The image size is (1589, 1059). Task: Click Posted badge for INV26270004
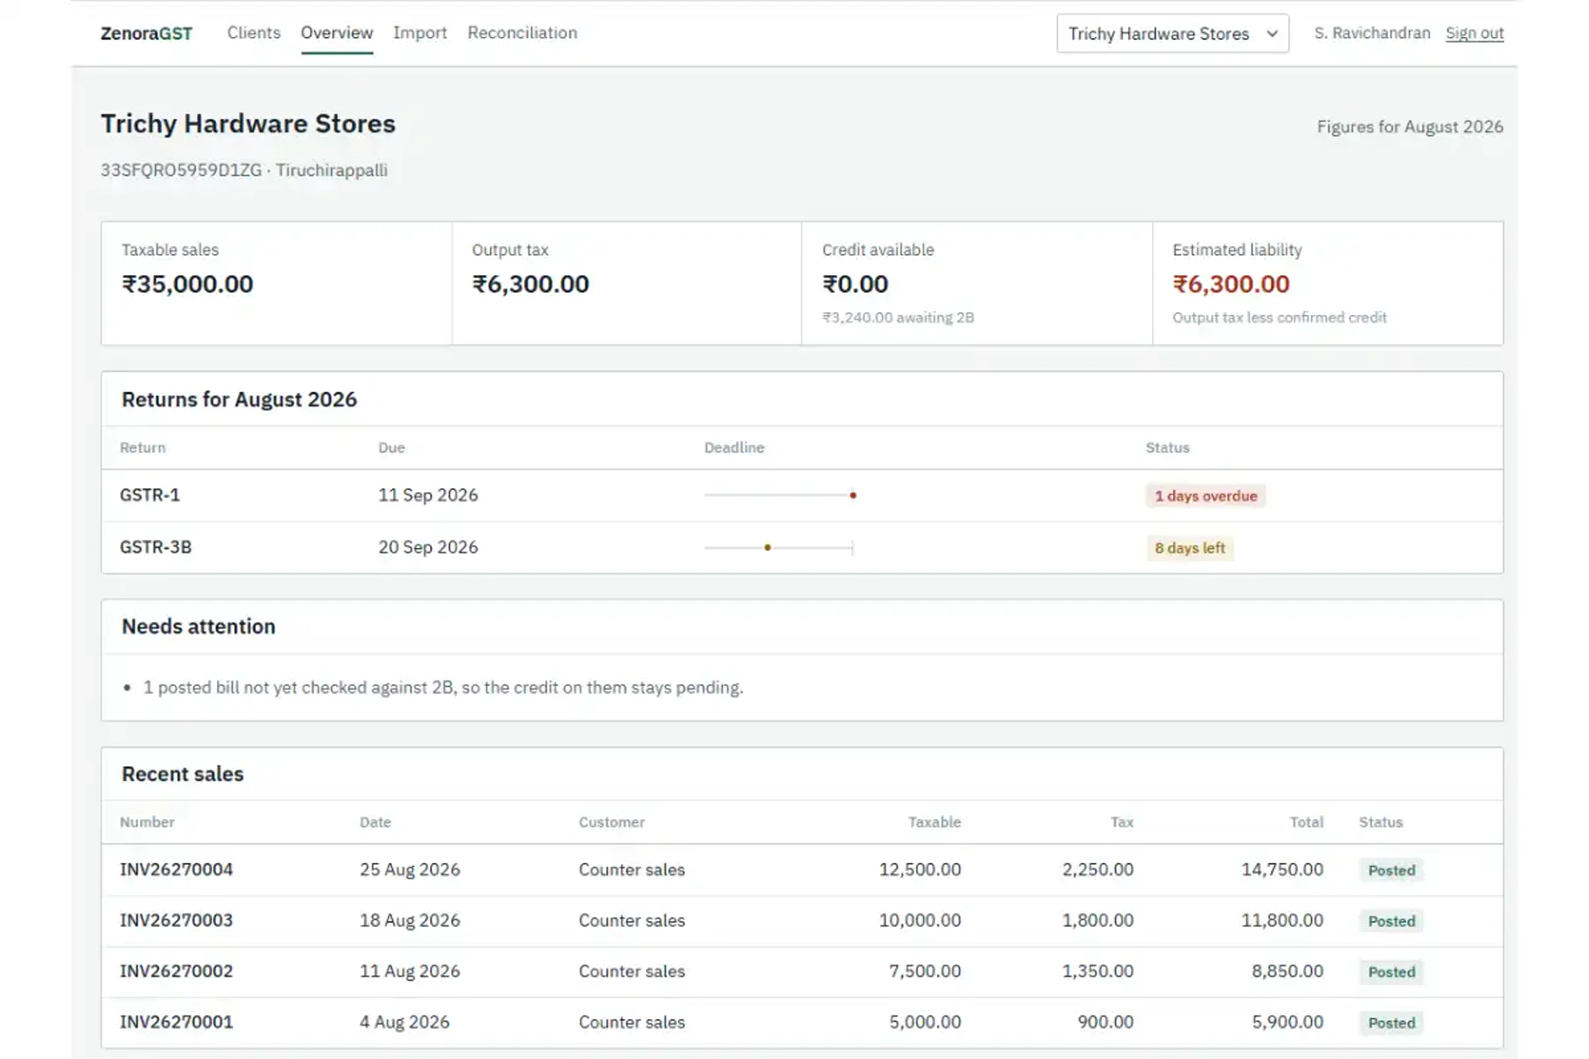1391,870
